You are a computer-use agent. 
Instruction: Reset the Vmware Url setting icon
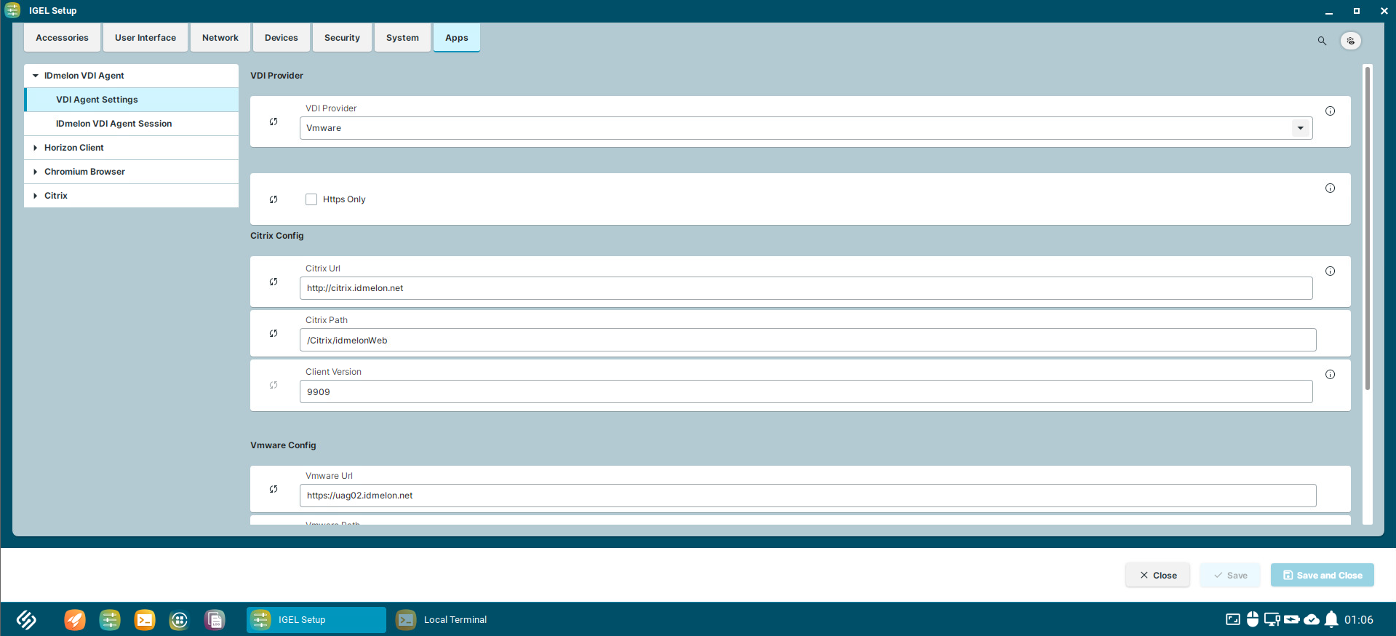click(x=274, y=490)
